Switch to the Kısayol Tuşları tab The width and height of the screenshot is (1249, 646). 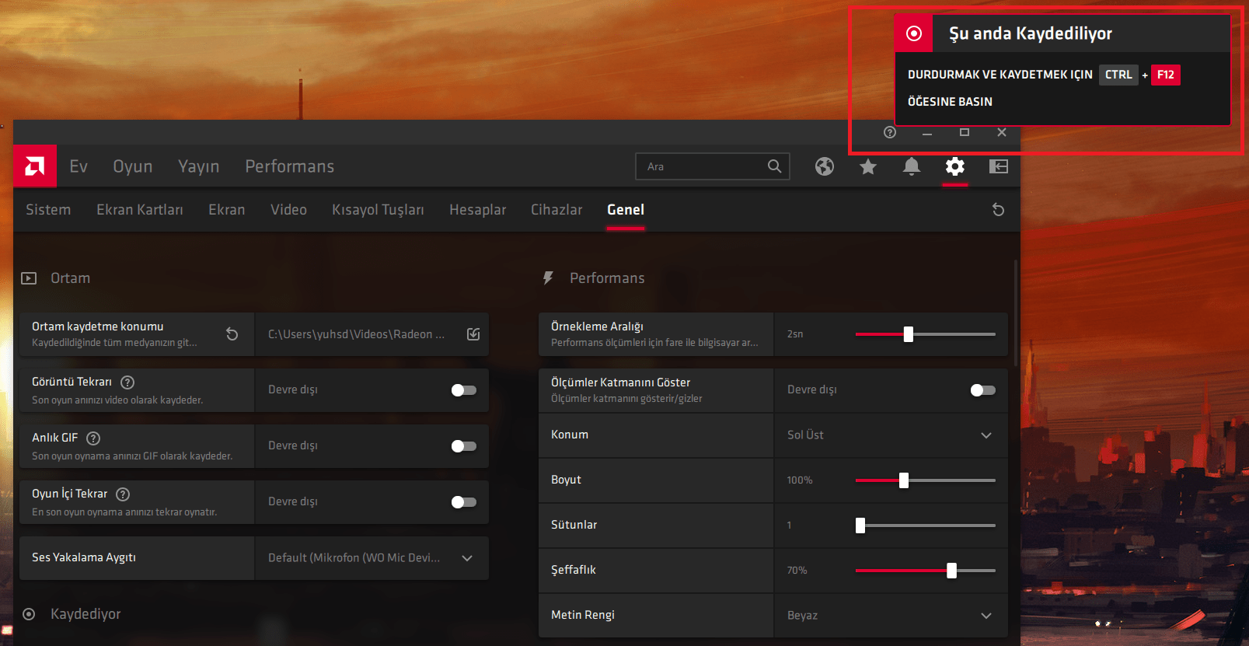pos(378,210)
